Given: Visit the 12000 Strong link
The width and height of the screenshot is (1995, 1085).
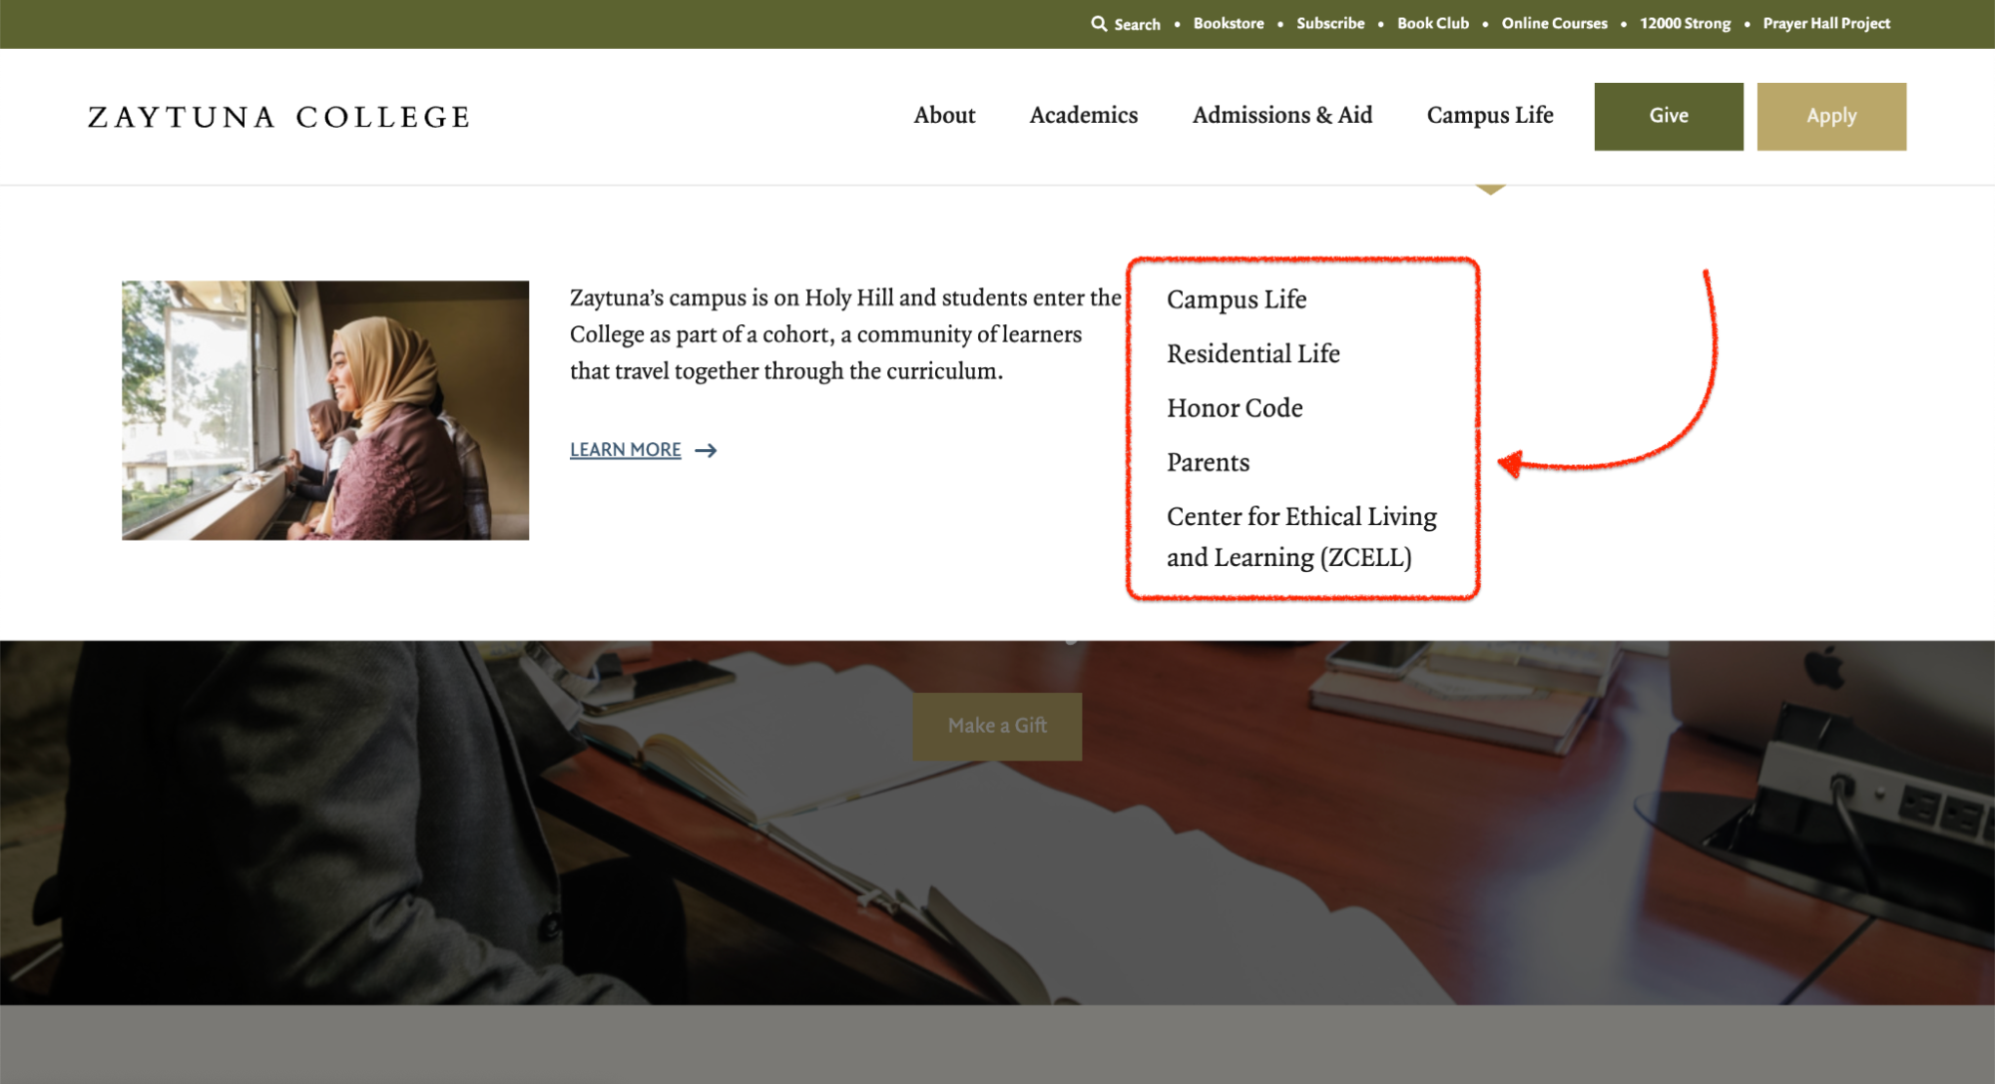Looking at the screenshot, I should 1686,23.
